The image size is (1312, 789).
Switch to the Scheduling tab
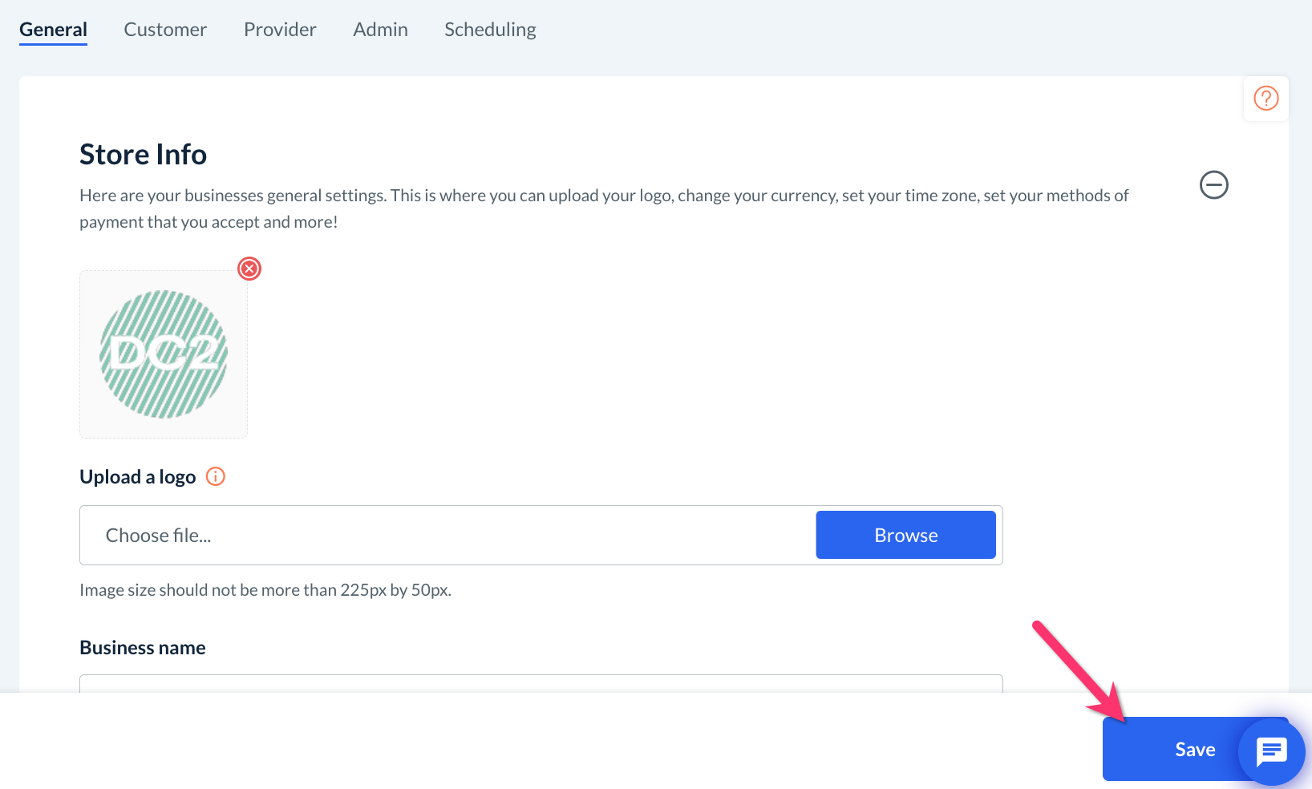tap(490, 30)
